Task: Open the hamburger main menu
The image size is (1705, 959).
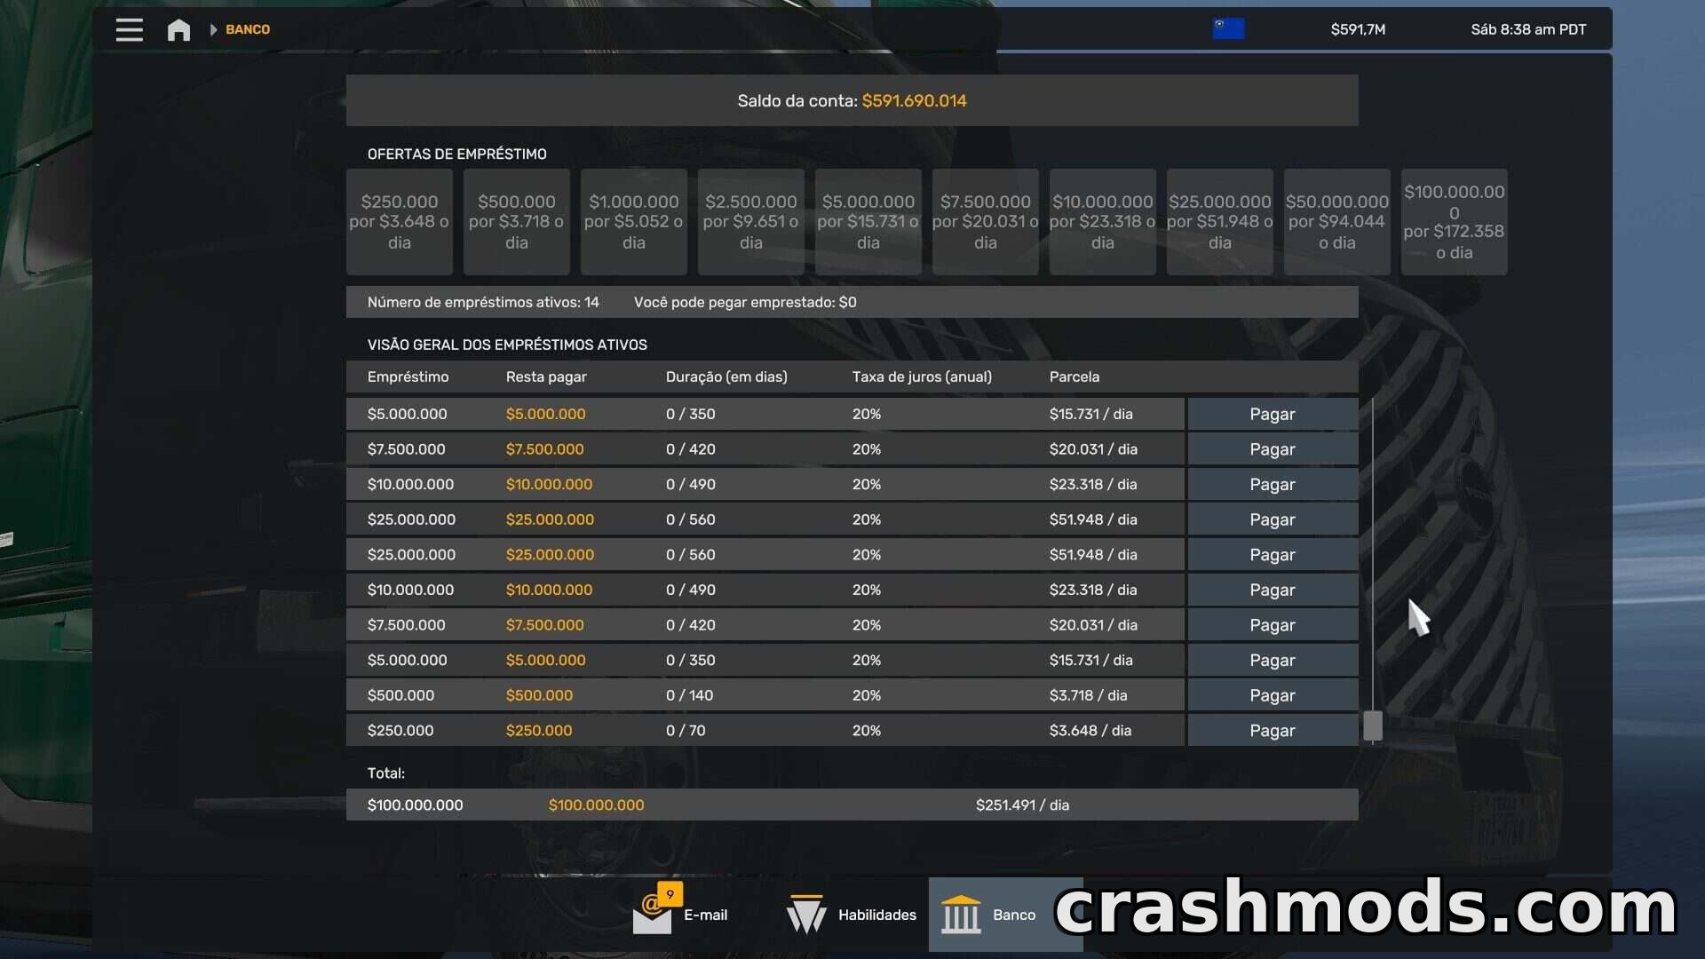Action: tap(129, 29)
